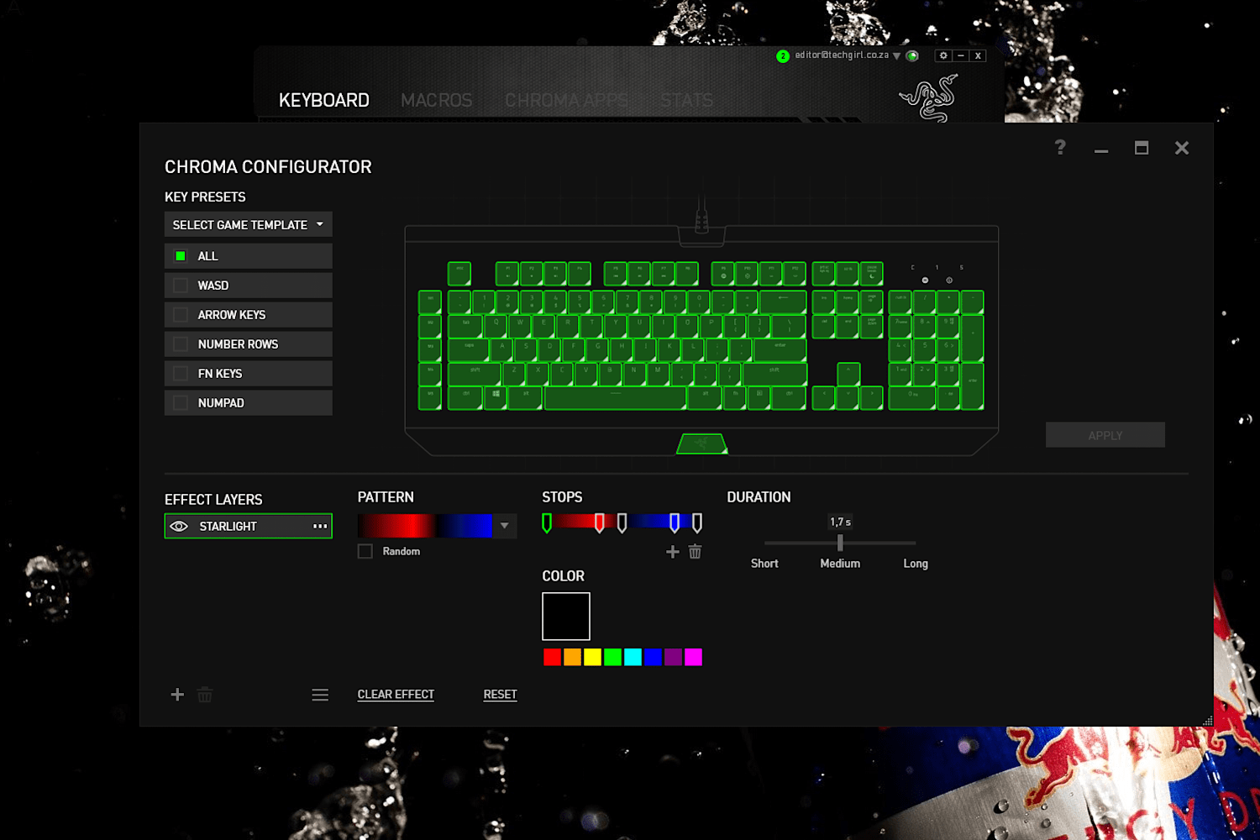Click the duration slider handle
Viewport: 1260px width, 840px height.
pyautogui.click(x=840, y=543)
